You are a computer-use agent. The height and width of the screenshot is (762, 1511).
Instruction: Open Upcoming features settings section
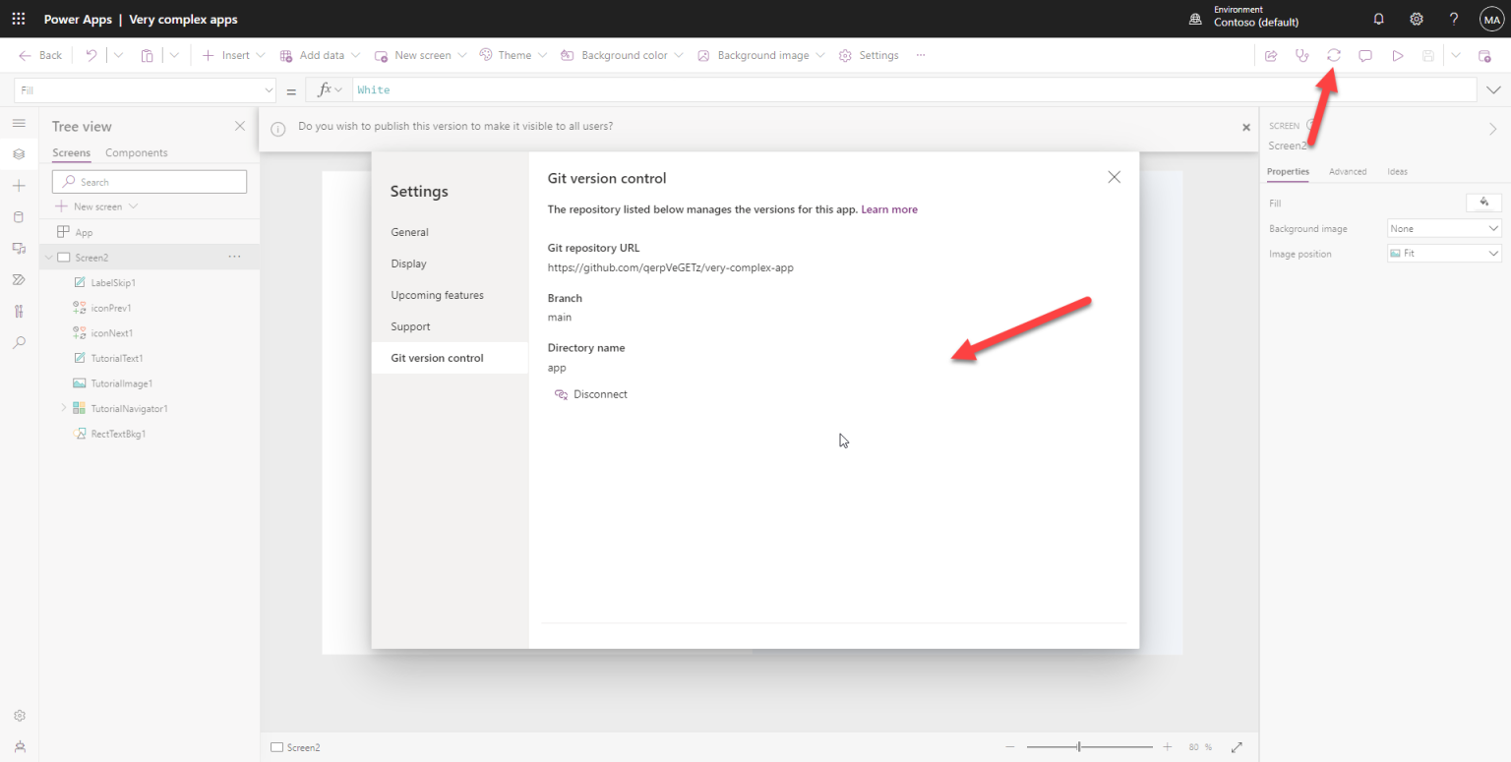pyautogui.click(x=450, y=295)
